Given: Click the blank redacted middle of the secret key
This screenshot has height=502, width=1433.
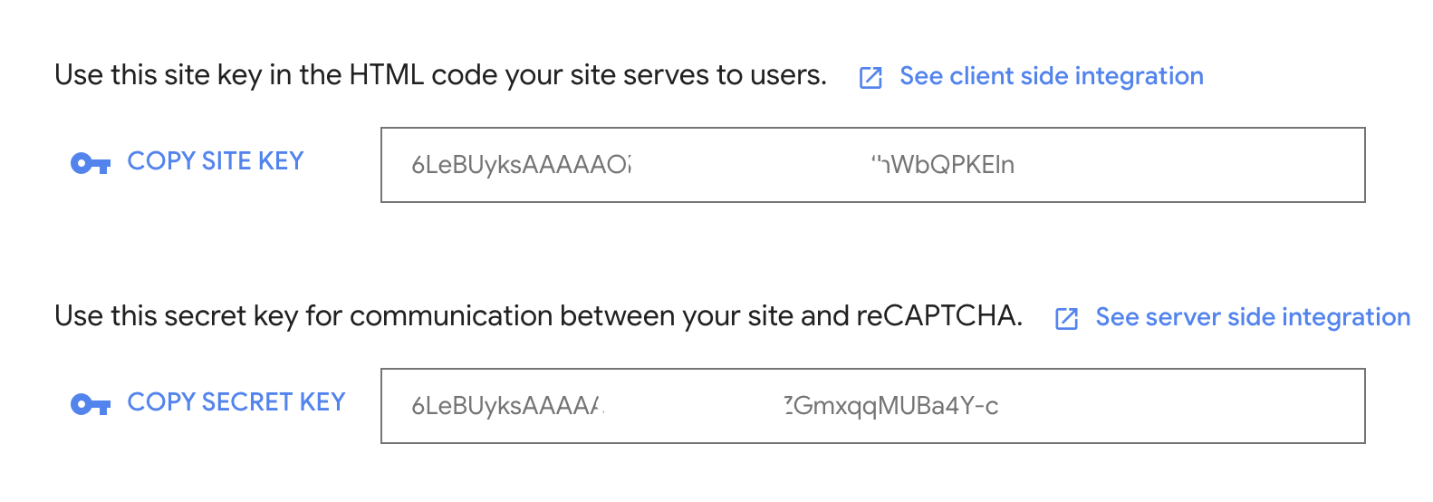Looking at the screenshot, I should 693,406.
